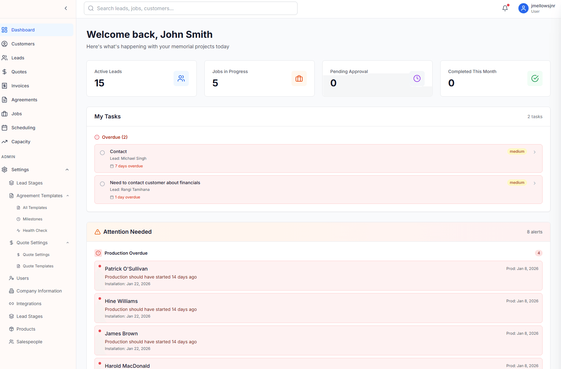The height and width of the screenshot is (369, 561).
Task: Check off the contact customer about financials task
Action: (x=102, y=184)
